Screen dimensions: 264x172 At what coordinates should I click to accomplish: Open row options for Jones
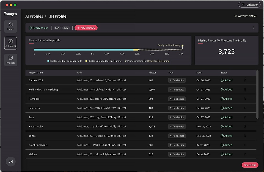245,136
